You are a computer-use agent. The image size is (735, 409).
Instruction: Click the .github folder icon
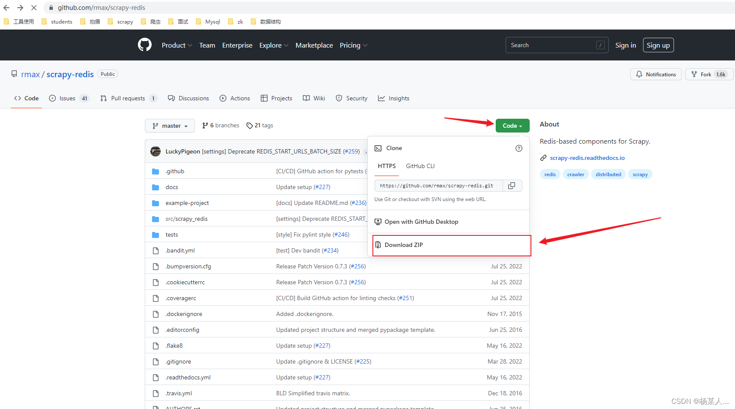click(x=156, y=171)
